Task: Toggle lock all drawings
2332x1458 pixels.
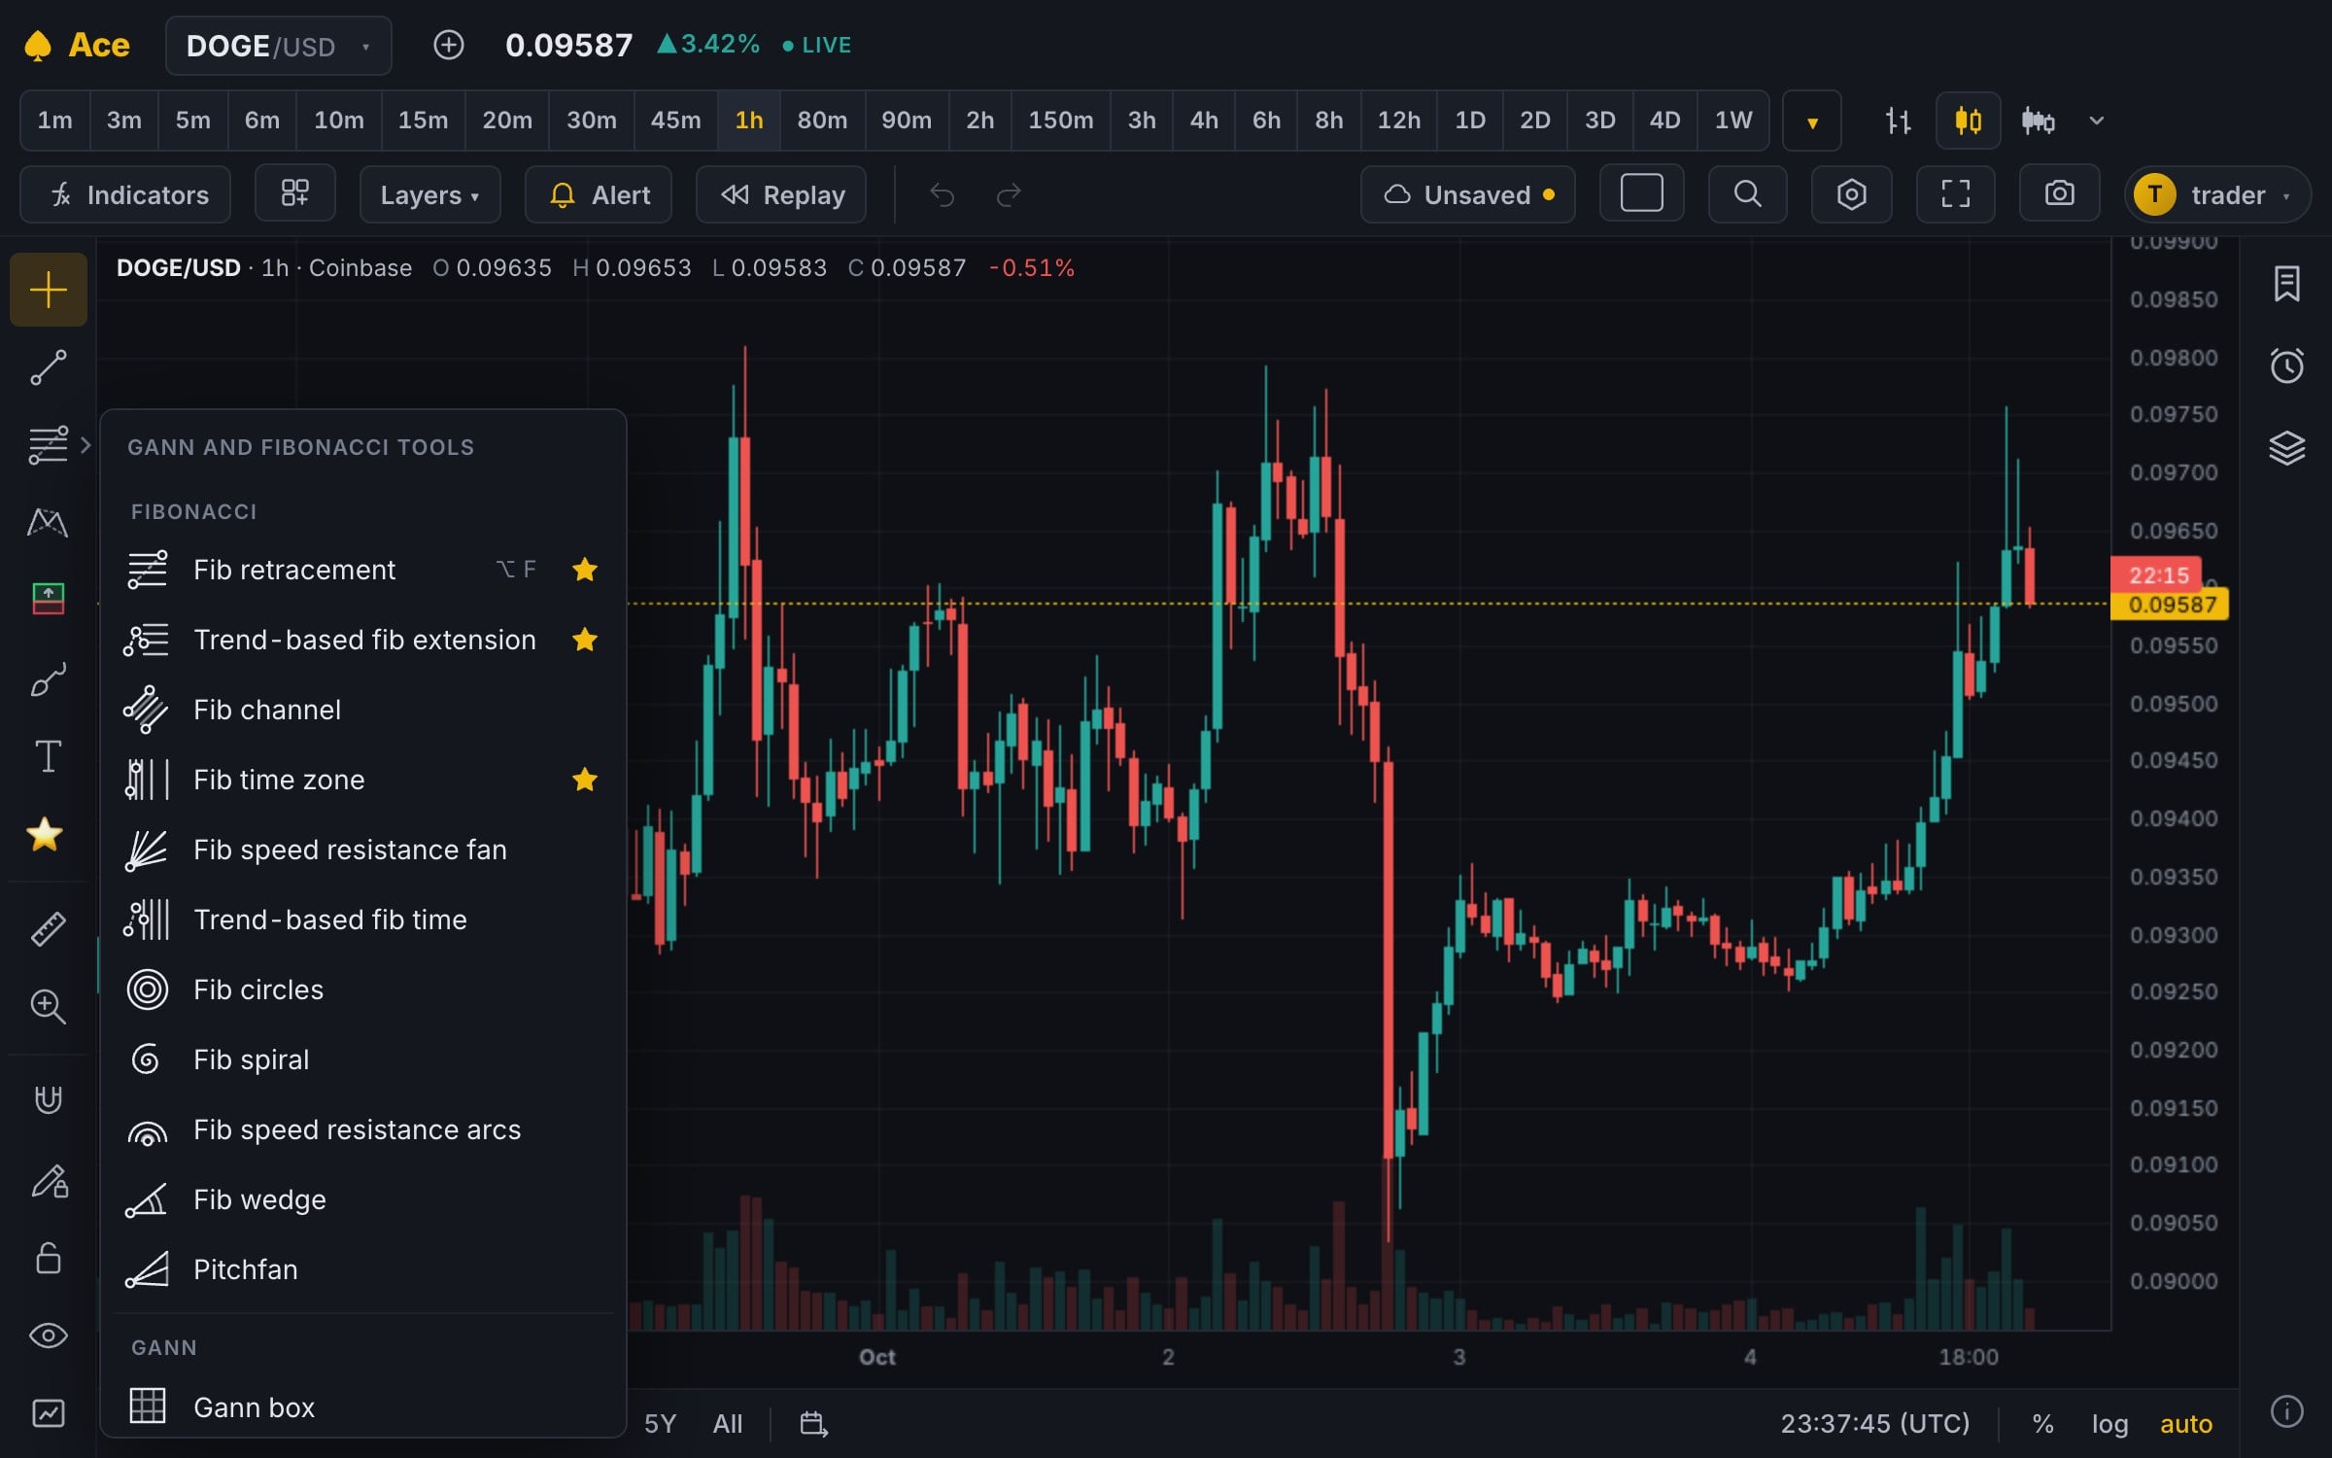Action: coord(48,1258)
